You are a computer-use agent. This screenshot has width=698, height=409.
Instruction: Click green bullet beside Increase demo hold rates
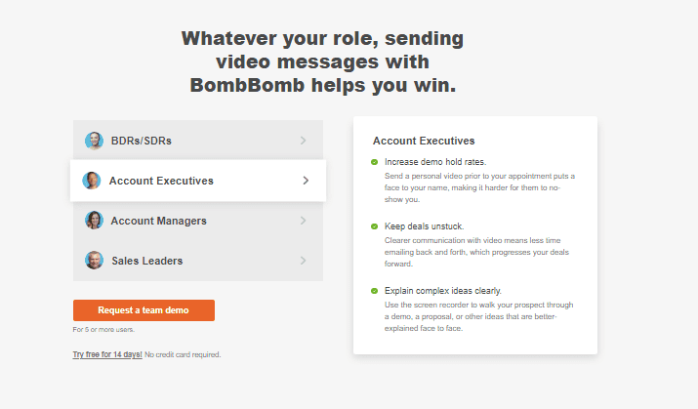374,162
